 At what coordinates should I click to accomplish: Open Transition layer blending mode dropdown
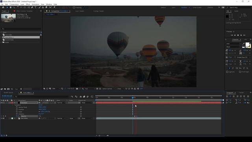(61, 103)
